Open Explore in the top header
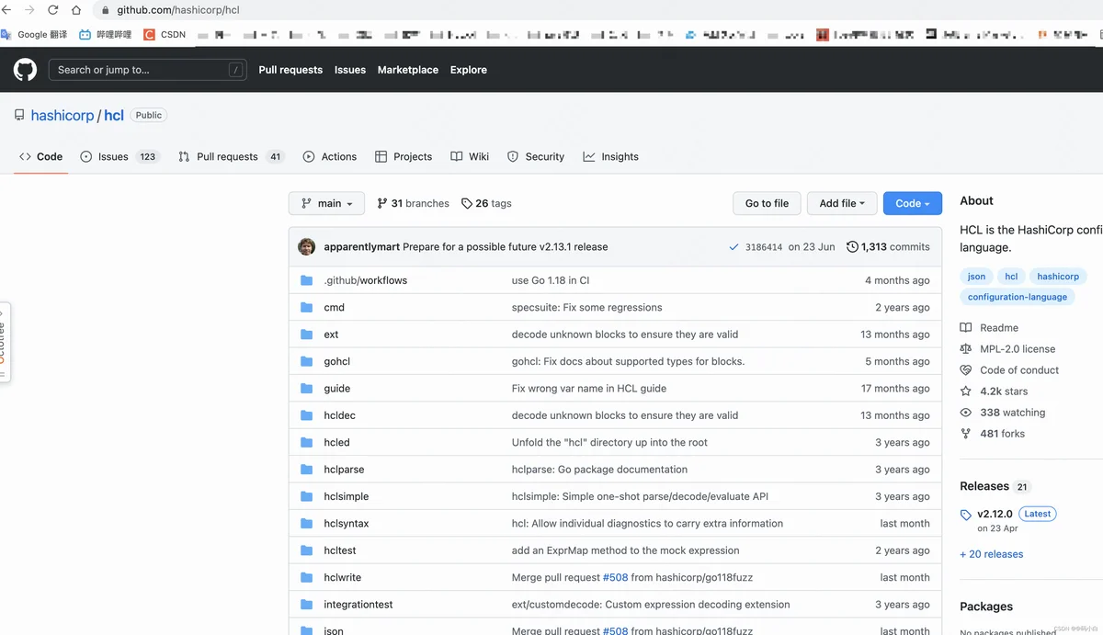The image size is (1103, 635). tap(469, 70)
